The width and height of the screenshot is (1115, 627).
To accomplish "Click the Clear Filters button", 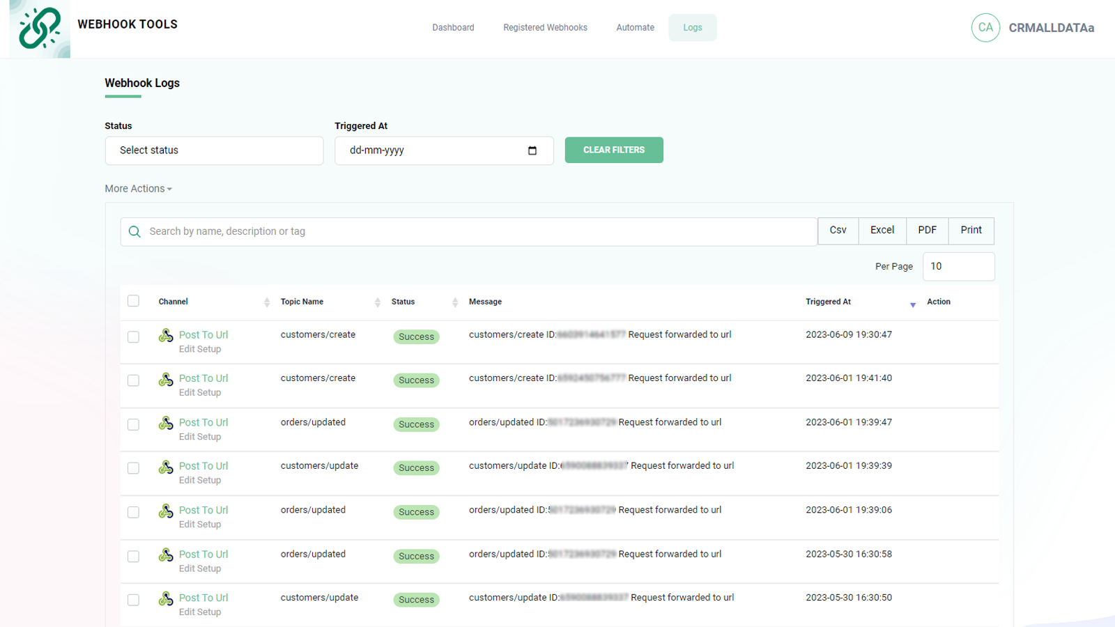I will 614,150.
